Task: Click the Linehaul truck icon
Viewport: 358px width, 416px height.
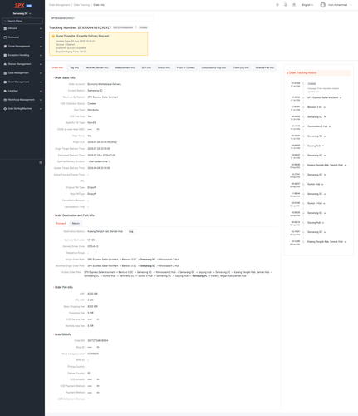Action: pos(5,91)
